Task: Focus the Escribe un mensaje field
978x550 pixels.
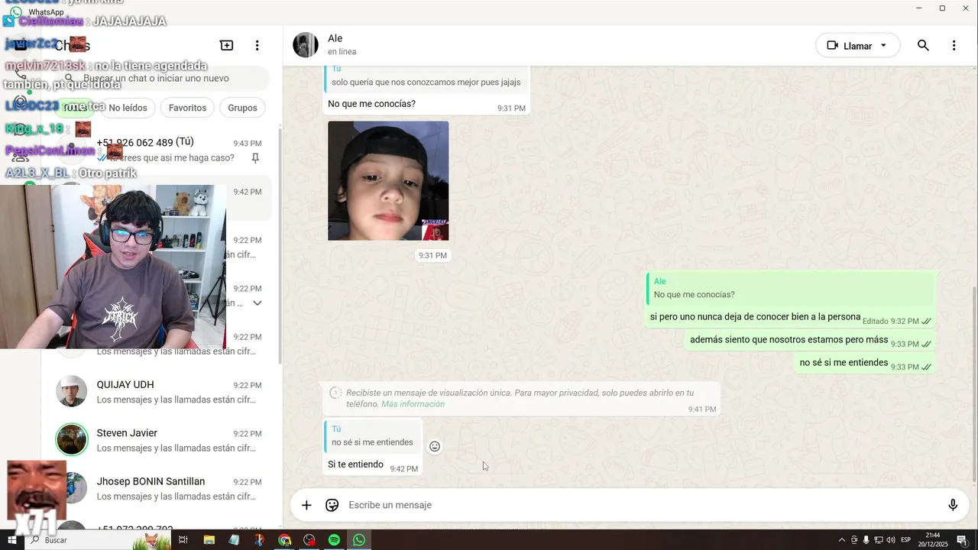Action: click(642, 505)
